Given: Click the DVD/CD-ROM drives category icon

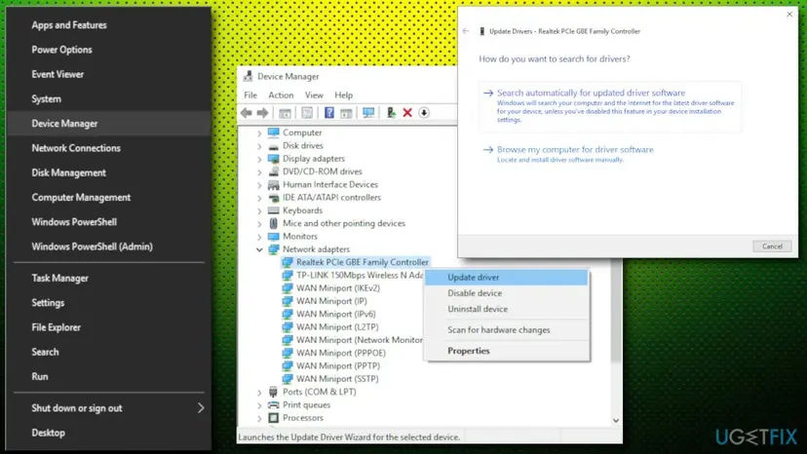Looking at the screenshot, I should tap(274, 171).
